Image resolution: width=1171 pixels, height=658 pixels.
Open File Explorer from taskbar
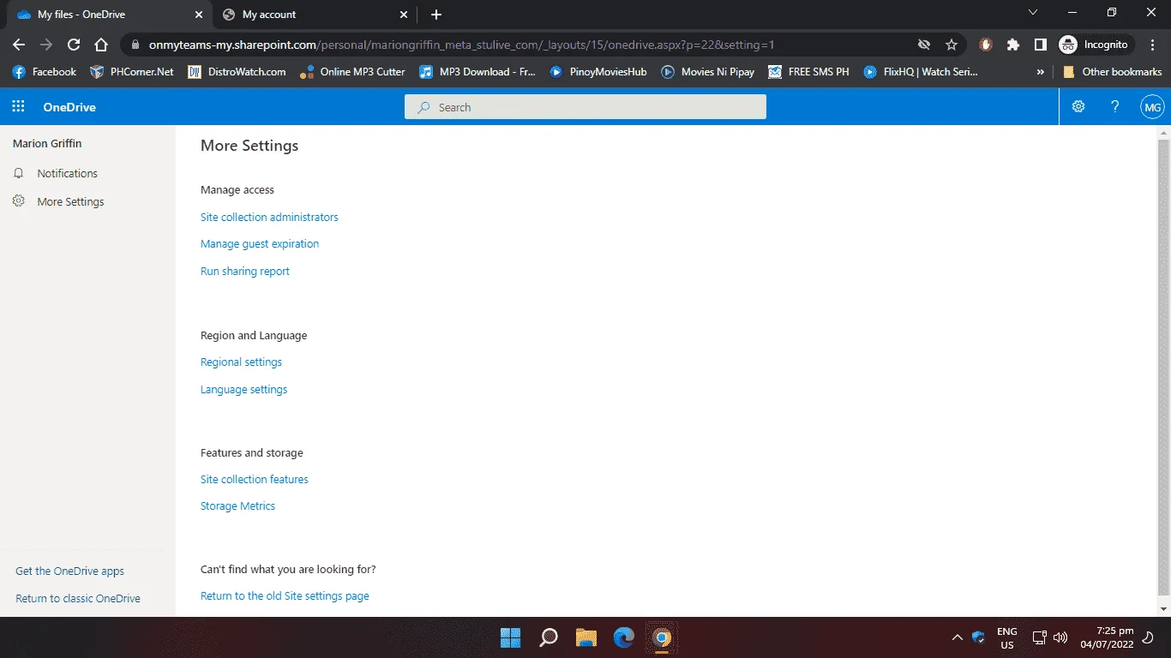586,637
